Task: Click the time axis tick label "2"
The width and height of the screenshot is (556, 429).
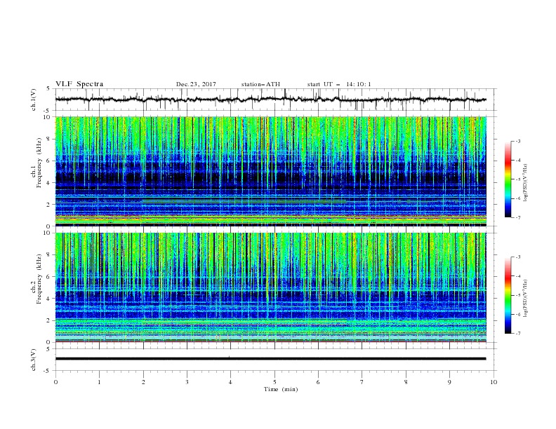Action: tap(143, 382)
